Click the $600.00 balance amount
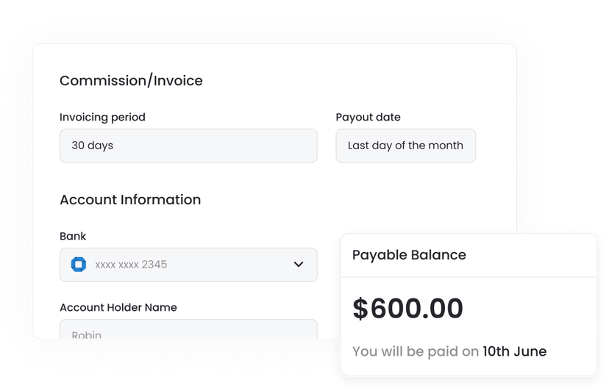 [x=407, y=309]
